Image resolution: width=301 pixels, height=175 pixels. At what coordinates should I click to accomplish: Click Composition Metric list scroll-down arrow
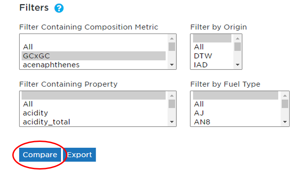[x=172, y=65]
